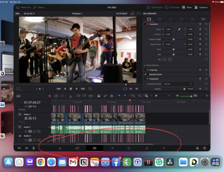Toggle linked selection chain icon

(105, 96)
